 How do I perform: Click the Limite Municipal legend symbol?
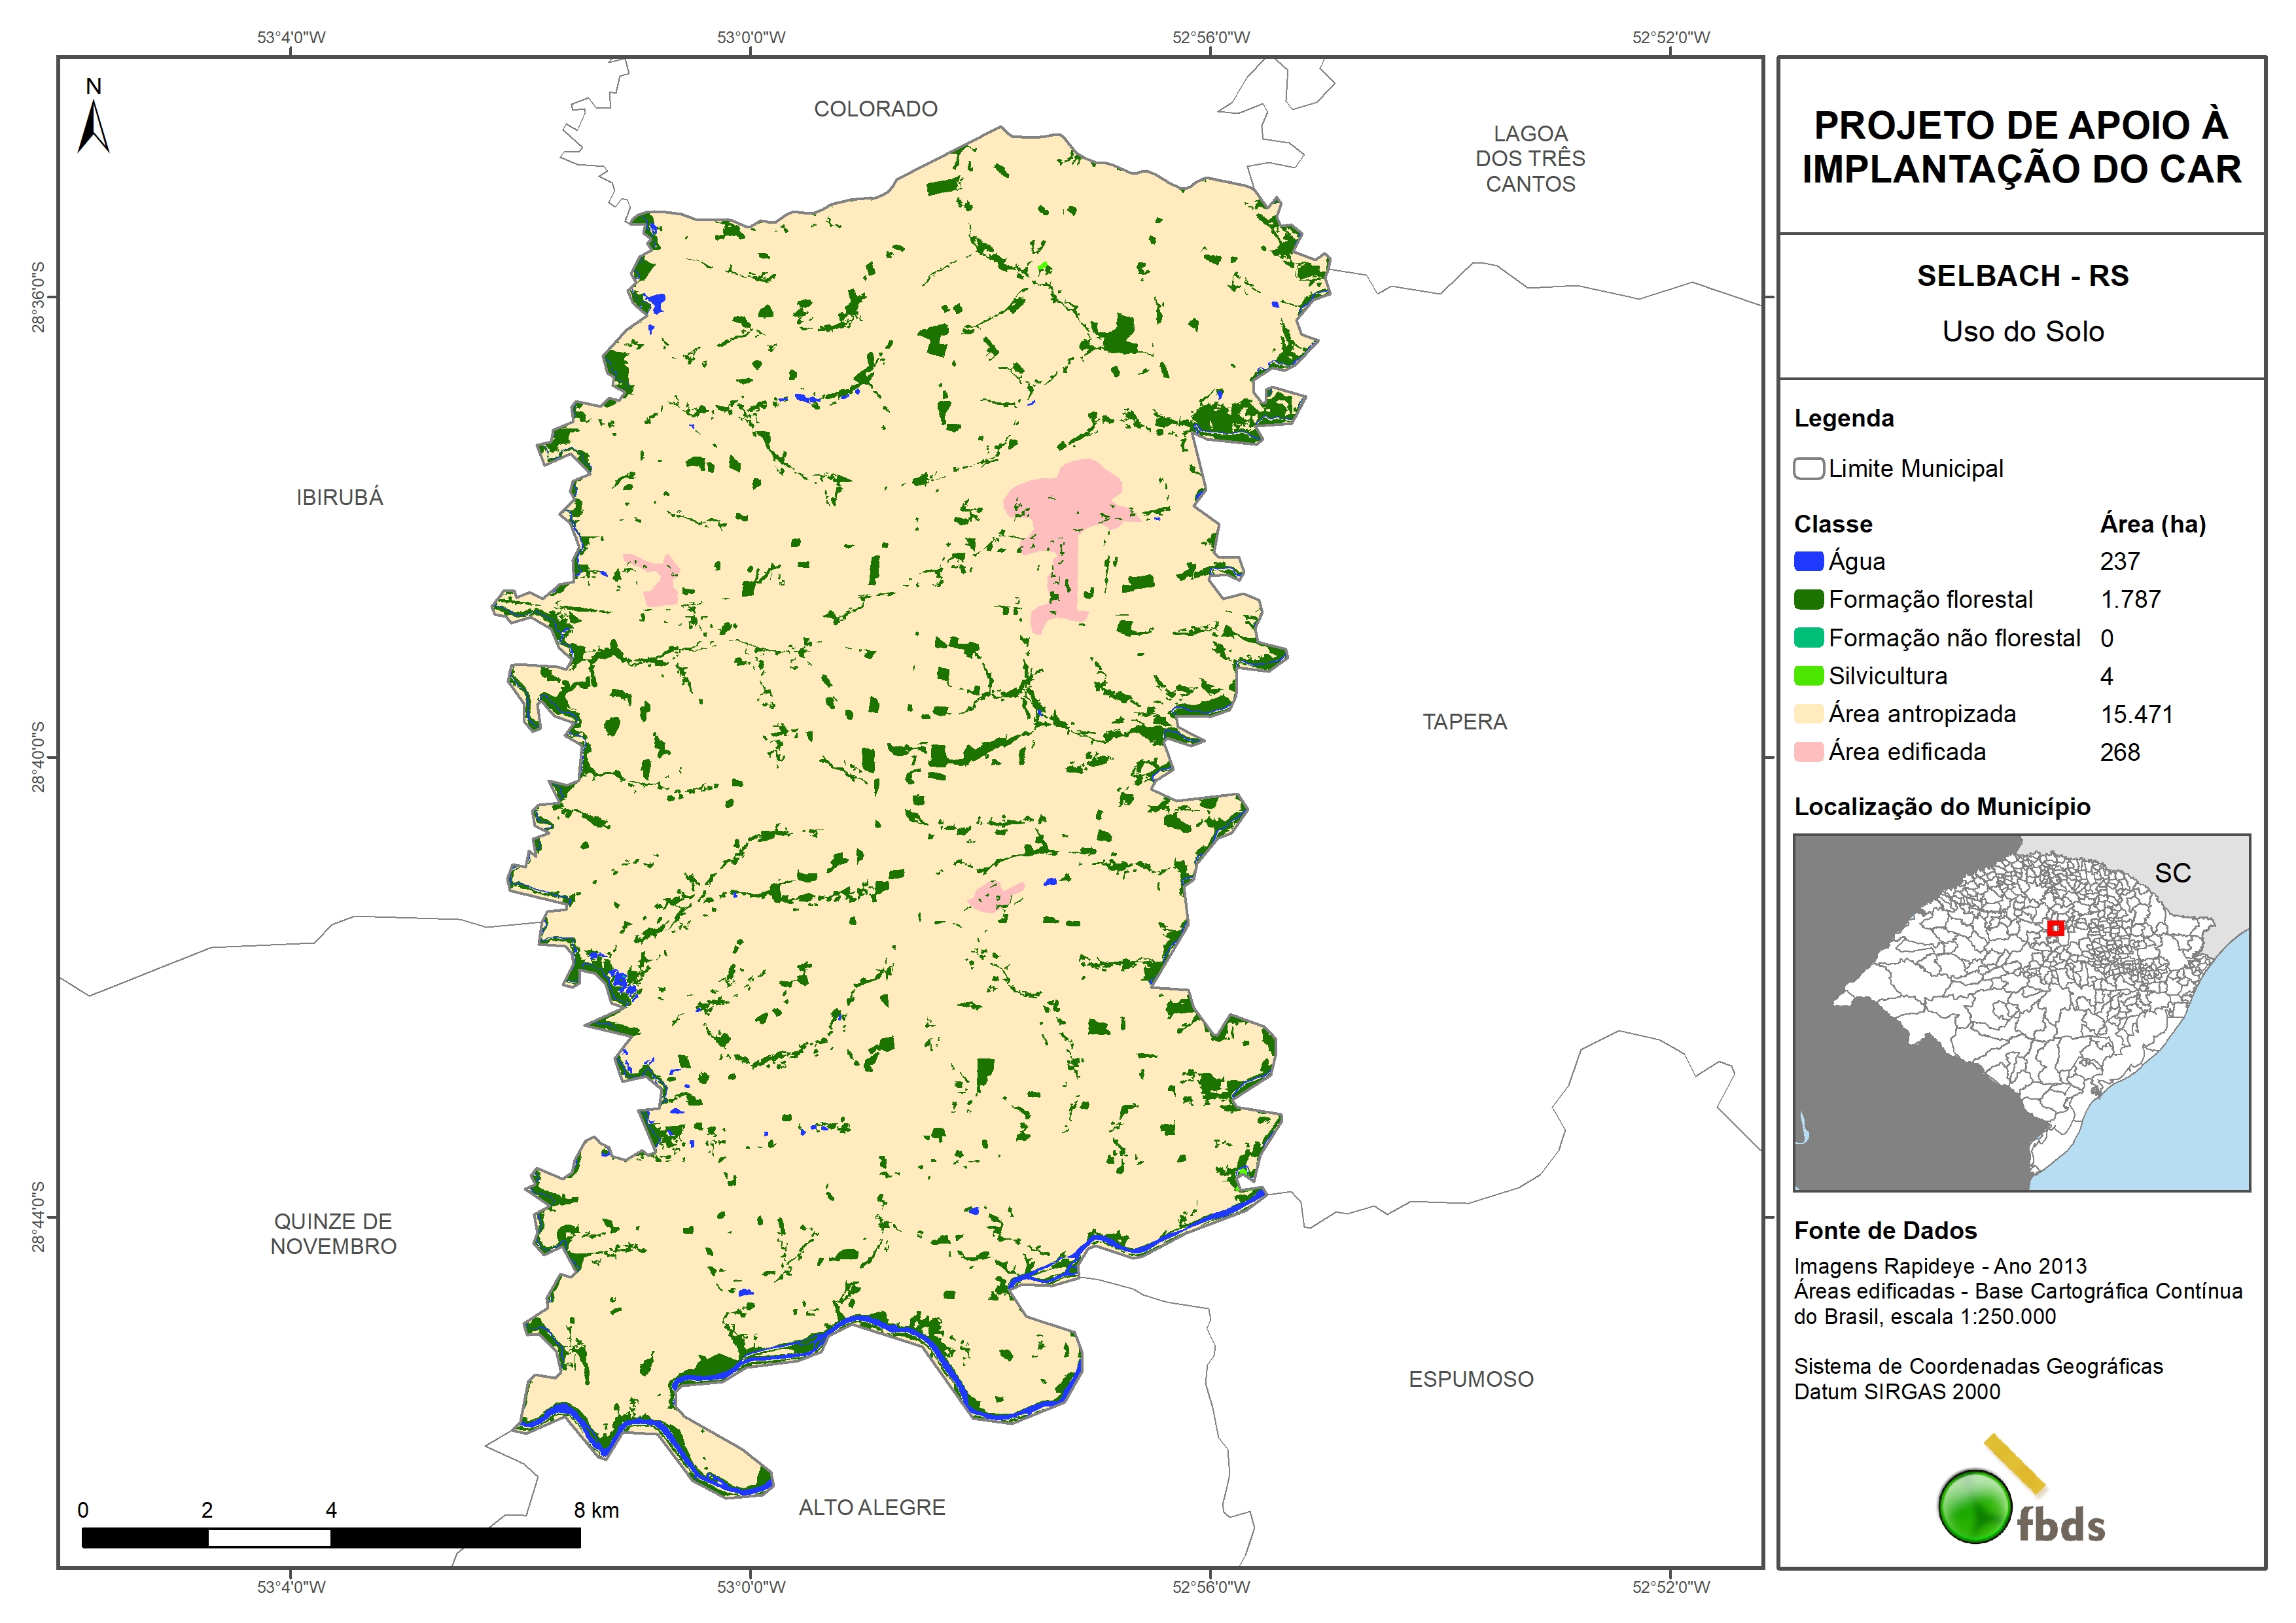pyautogui.click(x=1808, y=468)
